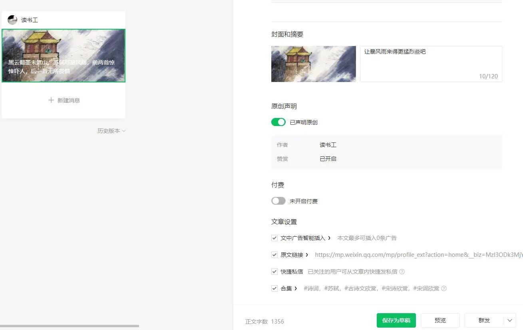Click the 预览 button
The image size is (523, 330).
pos(440,320)
